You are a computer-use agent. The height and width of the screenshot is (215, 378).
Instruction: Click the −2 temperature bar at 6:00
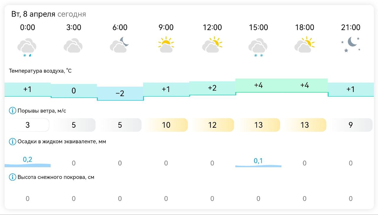click(120, 93)
